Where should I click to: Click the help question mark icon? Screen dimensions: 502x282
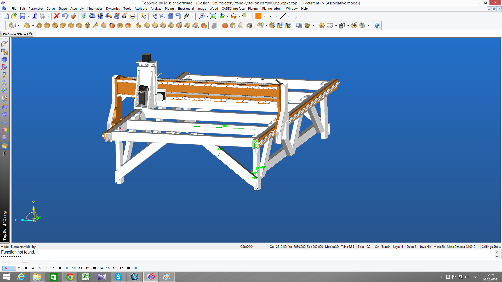click(x=377, y=26)
